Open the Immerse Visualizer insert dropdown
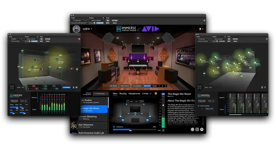This screenshot has height=157, width=276. [x=204, y=41]
